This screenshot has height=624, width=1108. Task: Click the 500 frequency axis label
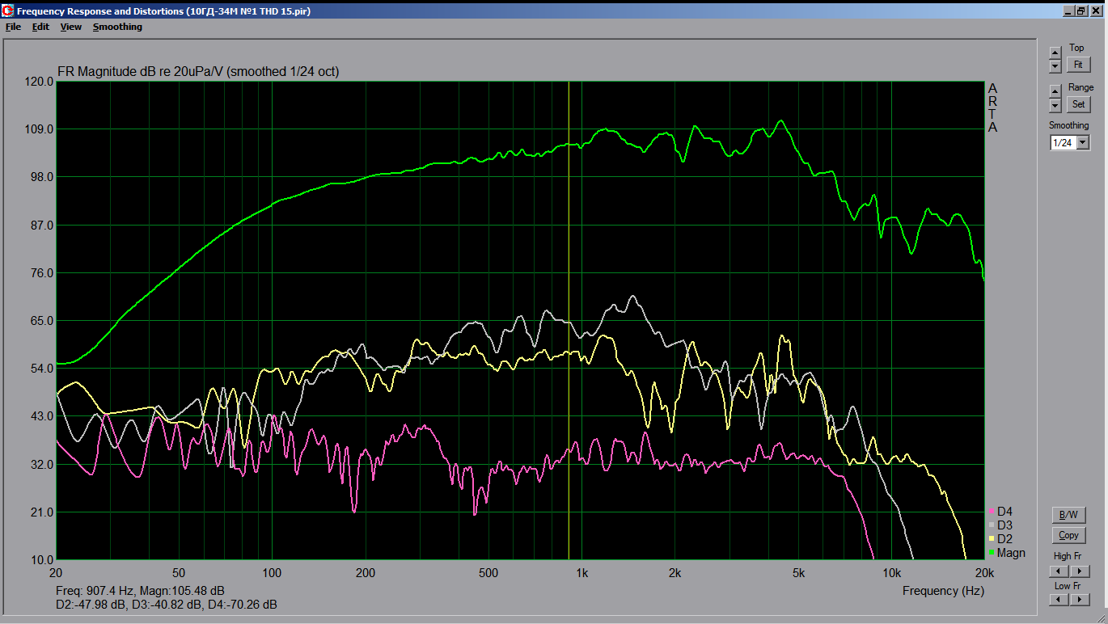pos(488,572)
